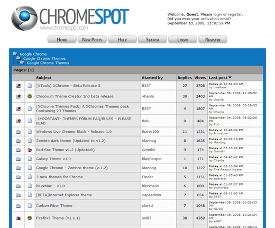Viewport: 275px width, 228px height.
Task: Click sticky topic icon for XChrome Beta Release 5
Action: pyautogui.click(x=19, y=86)
